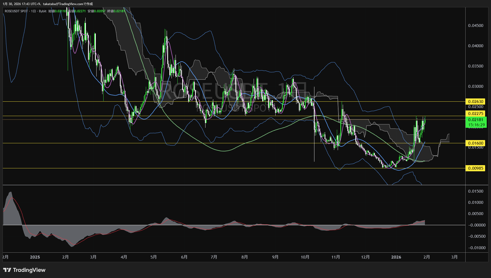The image size is (491, 278).
Task: Click the 2025 year marker on time axis
Action: (35, 257)
